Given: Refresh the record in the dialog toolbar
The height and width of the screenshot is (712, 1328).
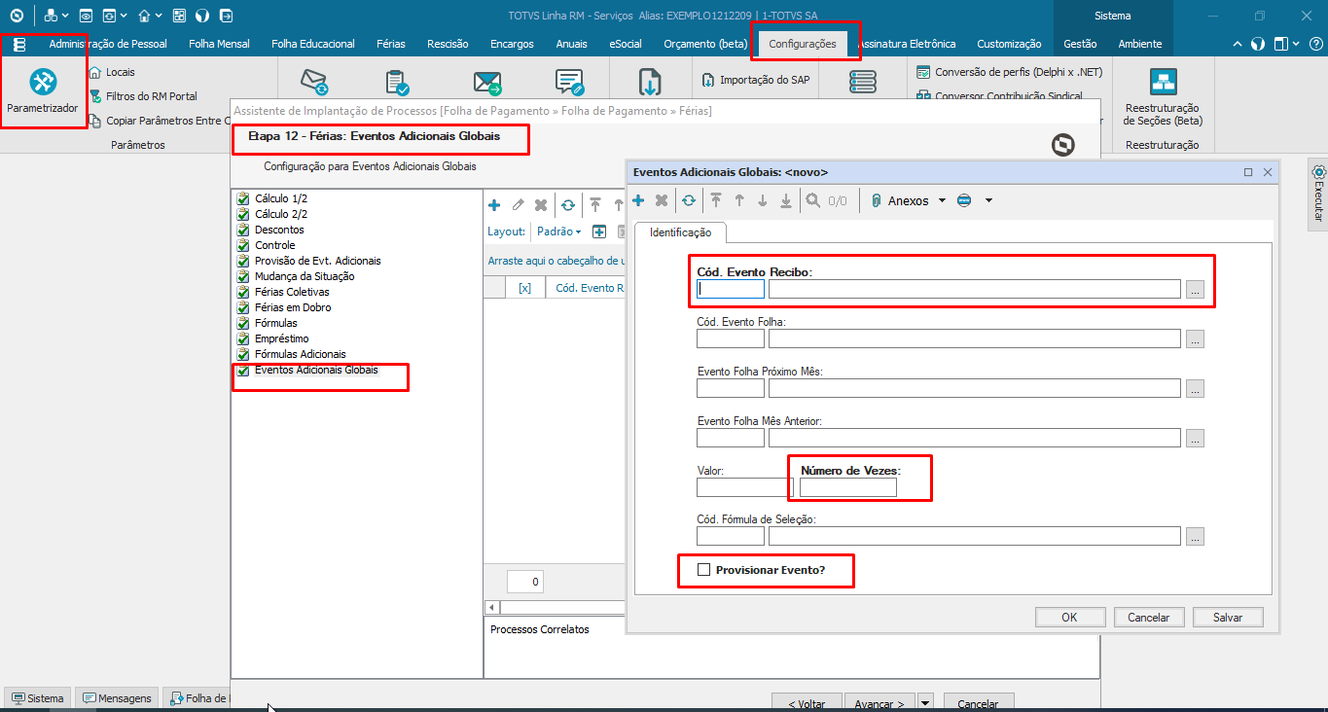Looking at the screenshot, I should point(688,200).
